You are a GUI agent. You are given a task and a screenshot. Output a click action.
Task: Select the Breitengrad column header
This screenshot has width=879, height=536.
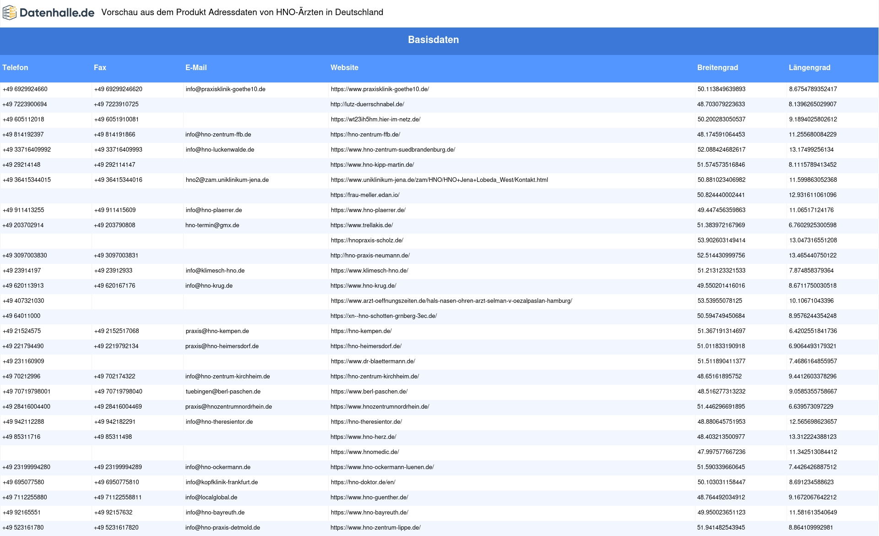tap(717, 68)
